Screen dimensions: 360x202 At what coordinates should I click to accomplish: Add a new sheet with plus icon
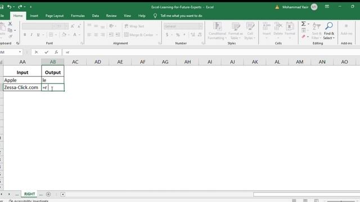pos(48,194)
